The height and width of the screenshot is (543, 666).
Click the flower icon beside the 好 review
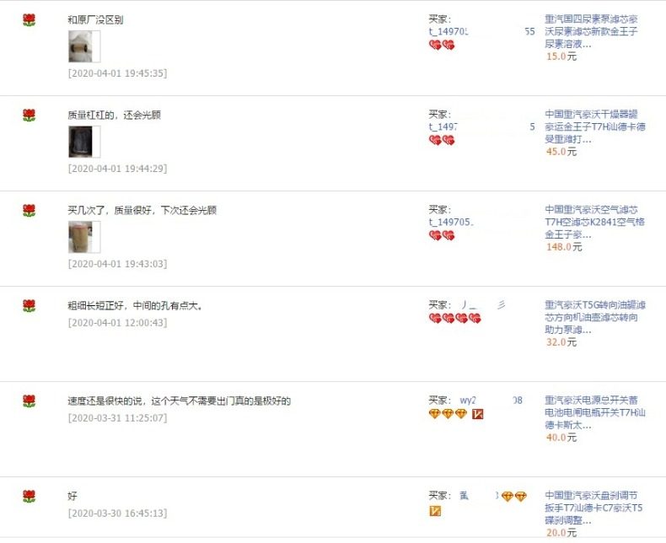pyautogui.click(x=29, y=496)
